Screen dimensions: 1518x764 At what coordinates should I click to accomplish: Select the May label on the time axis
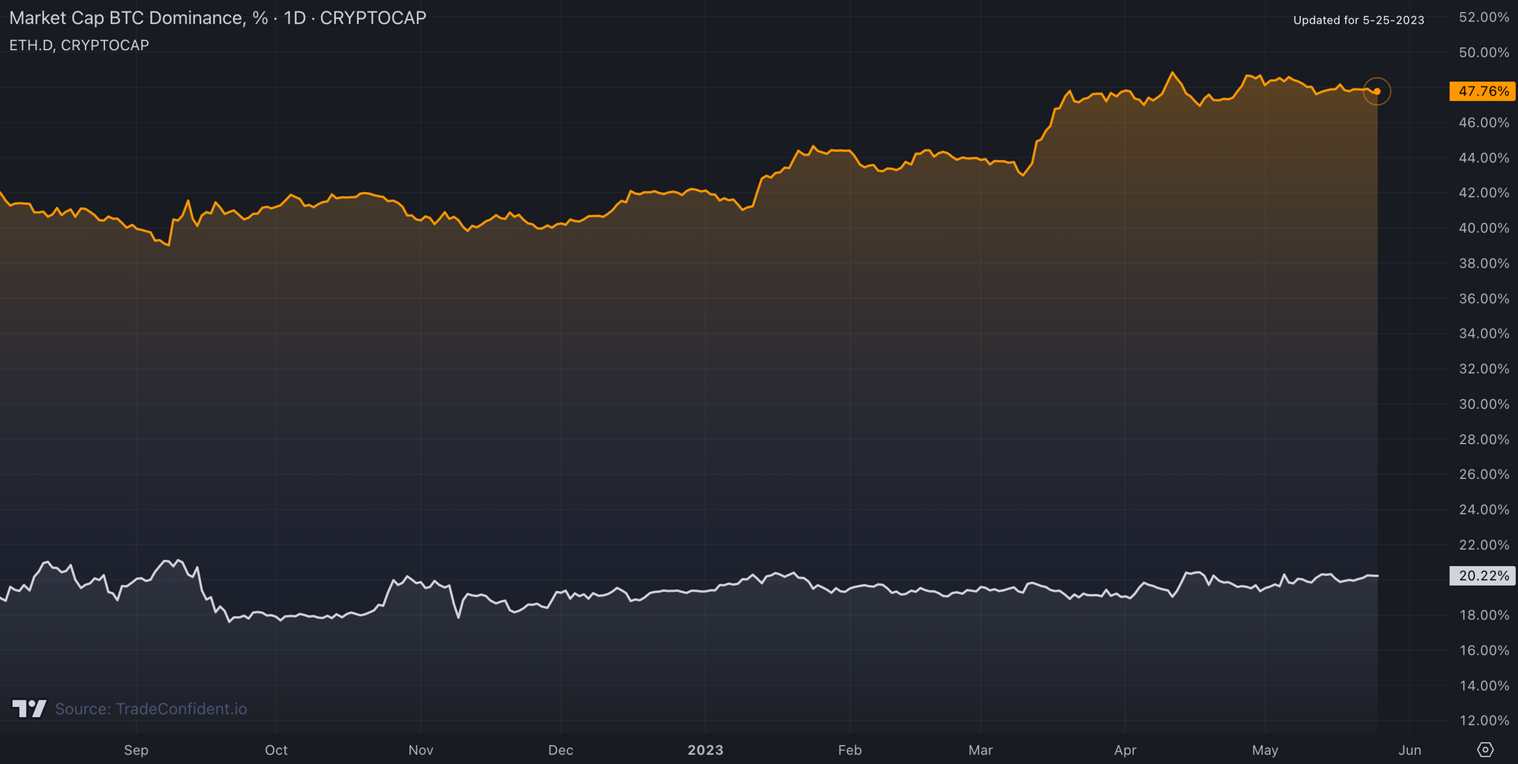point(1266,750)
